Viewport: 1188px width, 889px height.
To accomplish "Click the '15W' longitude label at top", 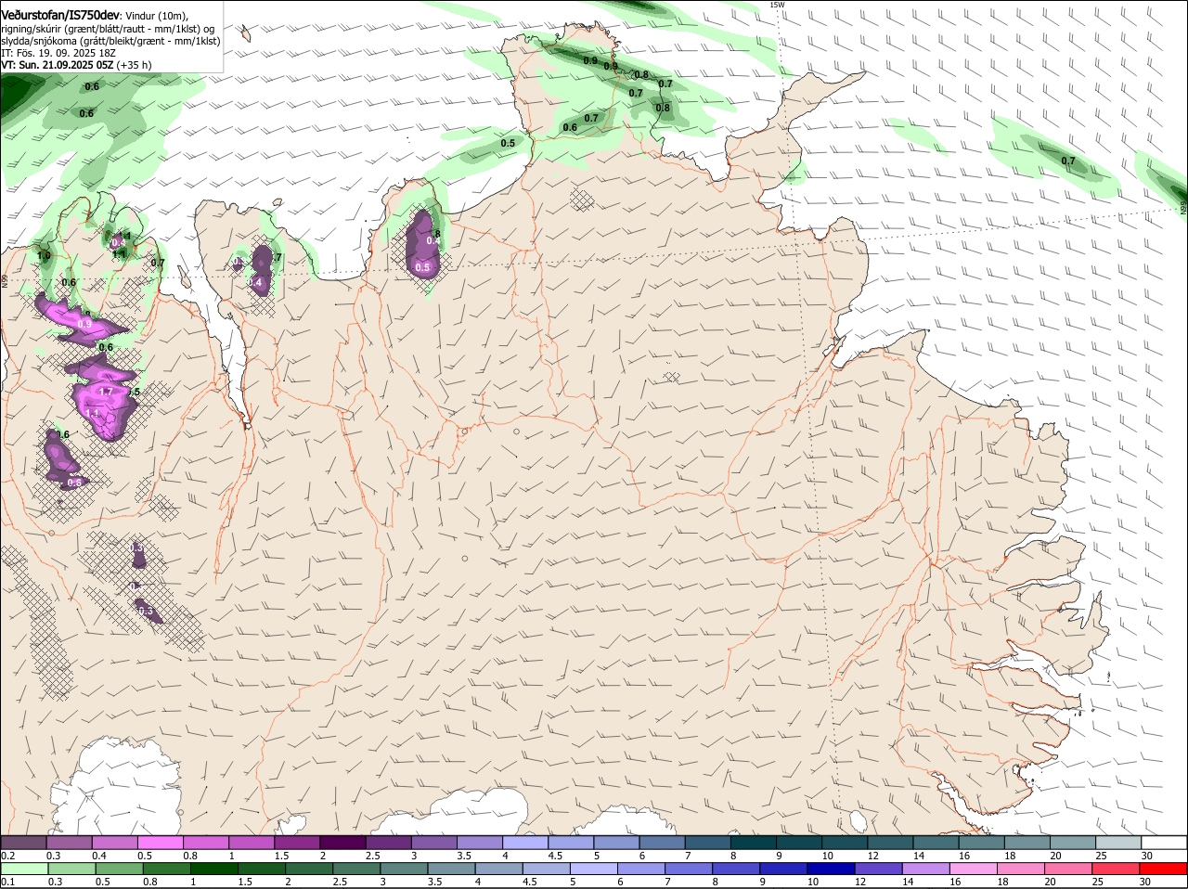I will (x=777, y=5).
